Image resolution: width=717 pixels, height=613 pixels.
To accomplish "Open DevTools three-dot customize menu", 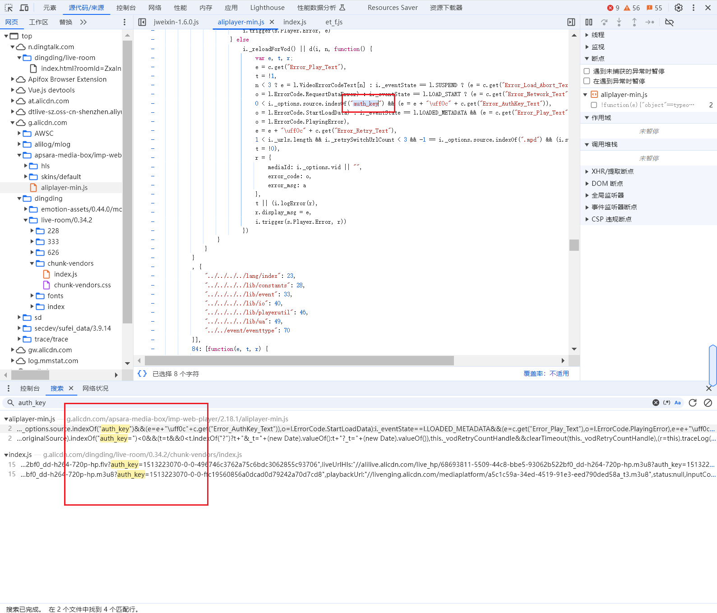I will pyautogui.click(x=694, y=8).
